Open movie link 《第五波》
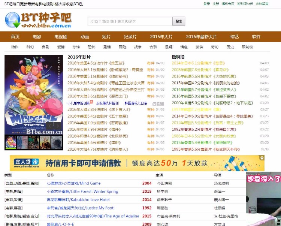Image resolution: width=281 pixels, height=226 pixels. click(96, 63)
